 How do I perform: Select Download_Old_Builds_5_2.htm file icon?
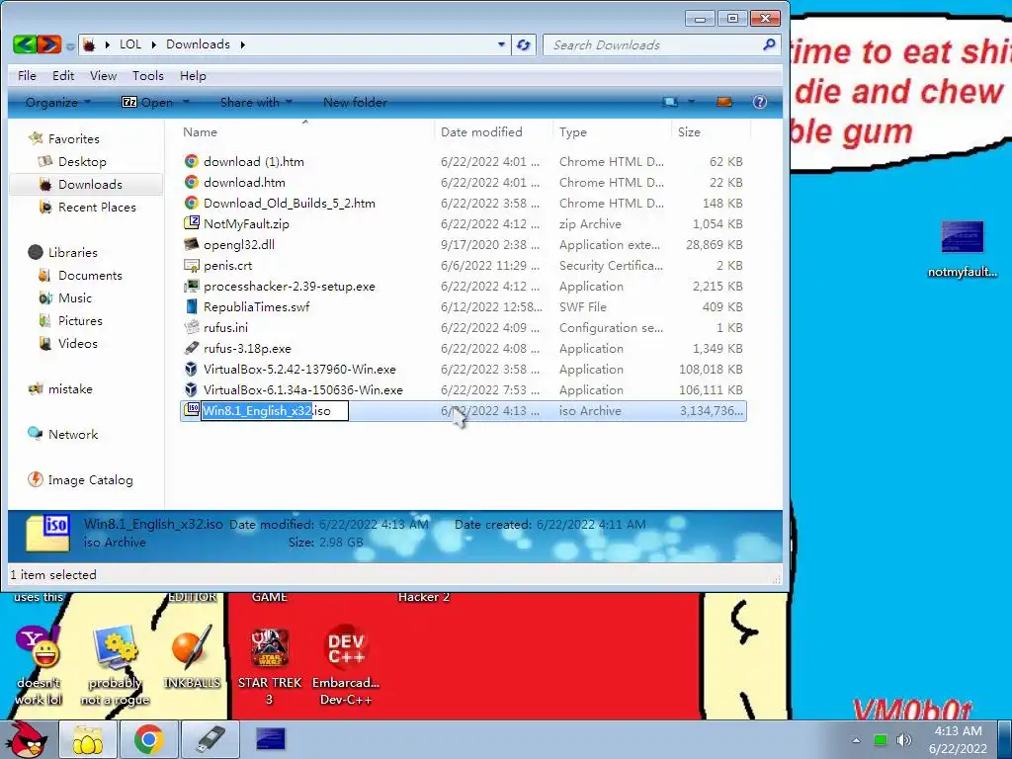pos(191,203)
